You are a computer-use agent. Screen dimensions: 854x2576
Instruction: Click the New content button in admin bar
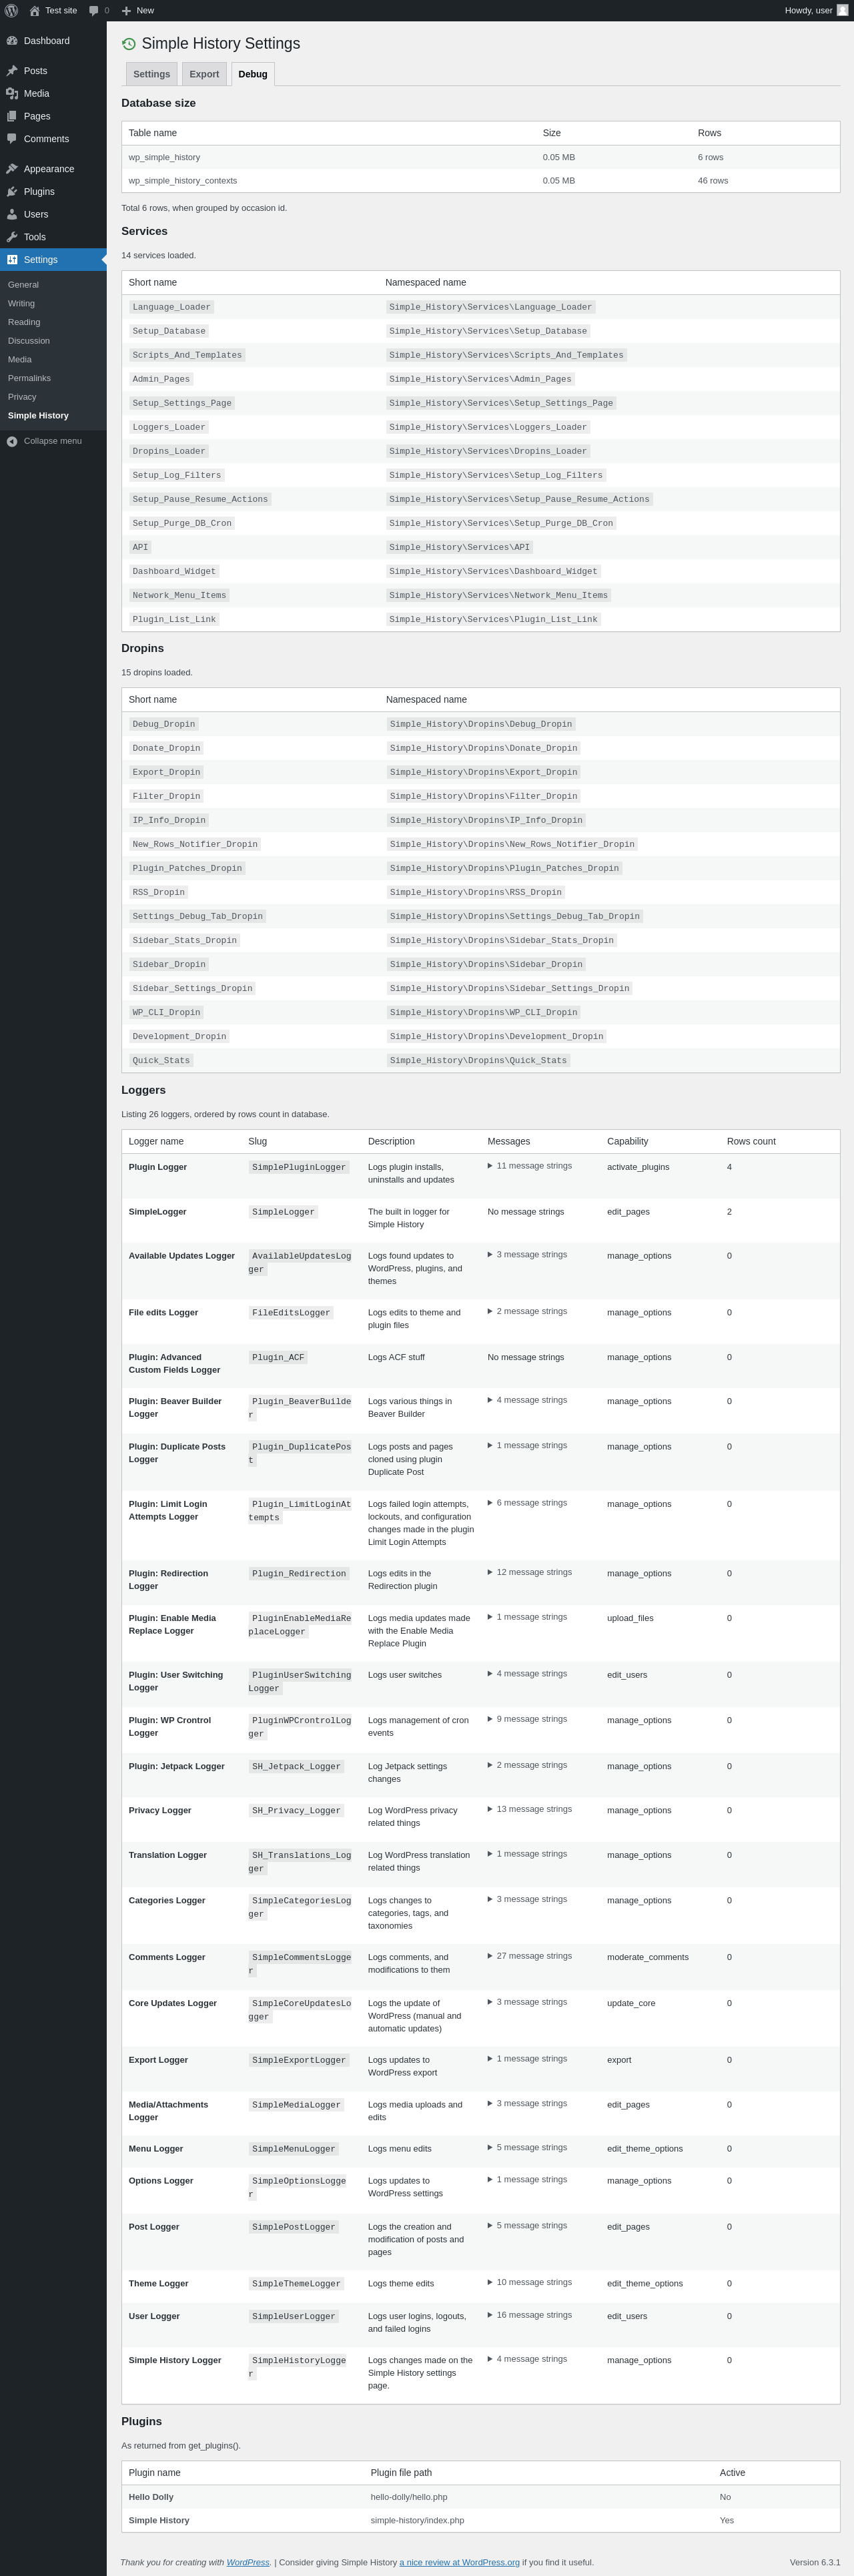(x=138, y=10)
